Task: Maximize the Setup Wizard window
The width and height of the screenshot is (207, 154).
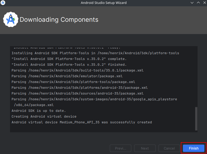Action: (198, 3)
